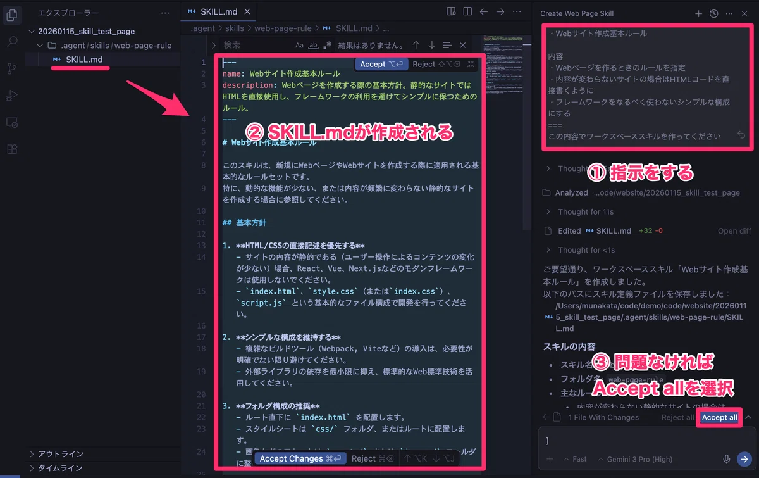Navigate back with left arrow

coord(484,11)
